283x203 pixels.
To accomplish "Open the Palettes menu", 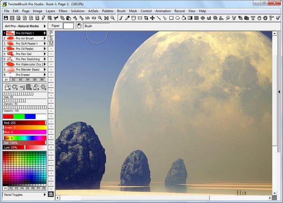I will click(x=108, y=11).
